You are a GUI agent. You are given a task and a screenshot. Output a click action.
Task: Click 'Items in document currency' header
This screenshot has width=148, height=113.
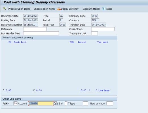(x=18, y=37)
